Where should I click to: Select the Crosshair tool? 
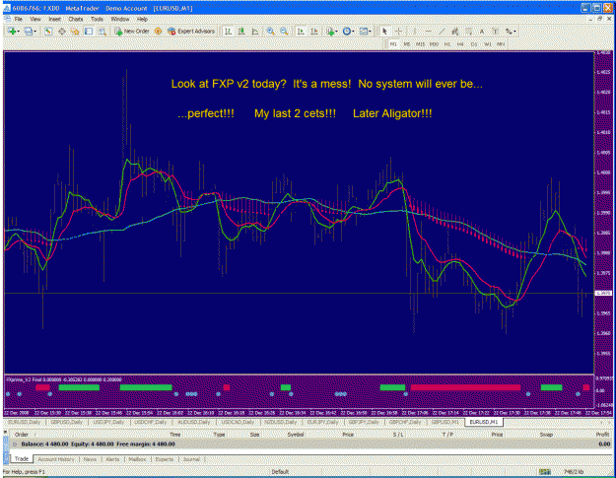398,32
